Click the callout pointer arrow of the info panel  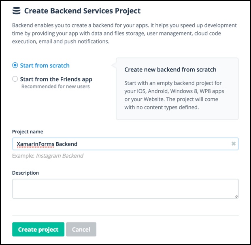114,65
